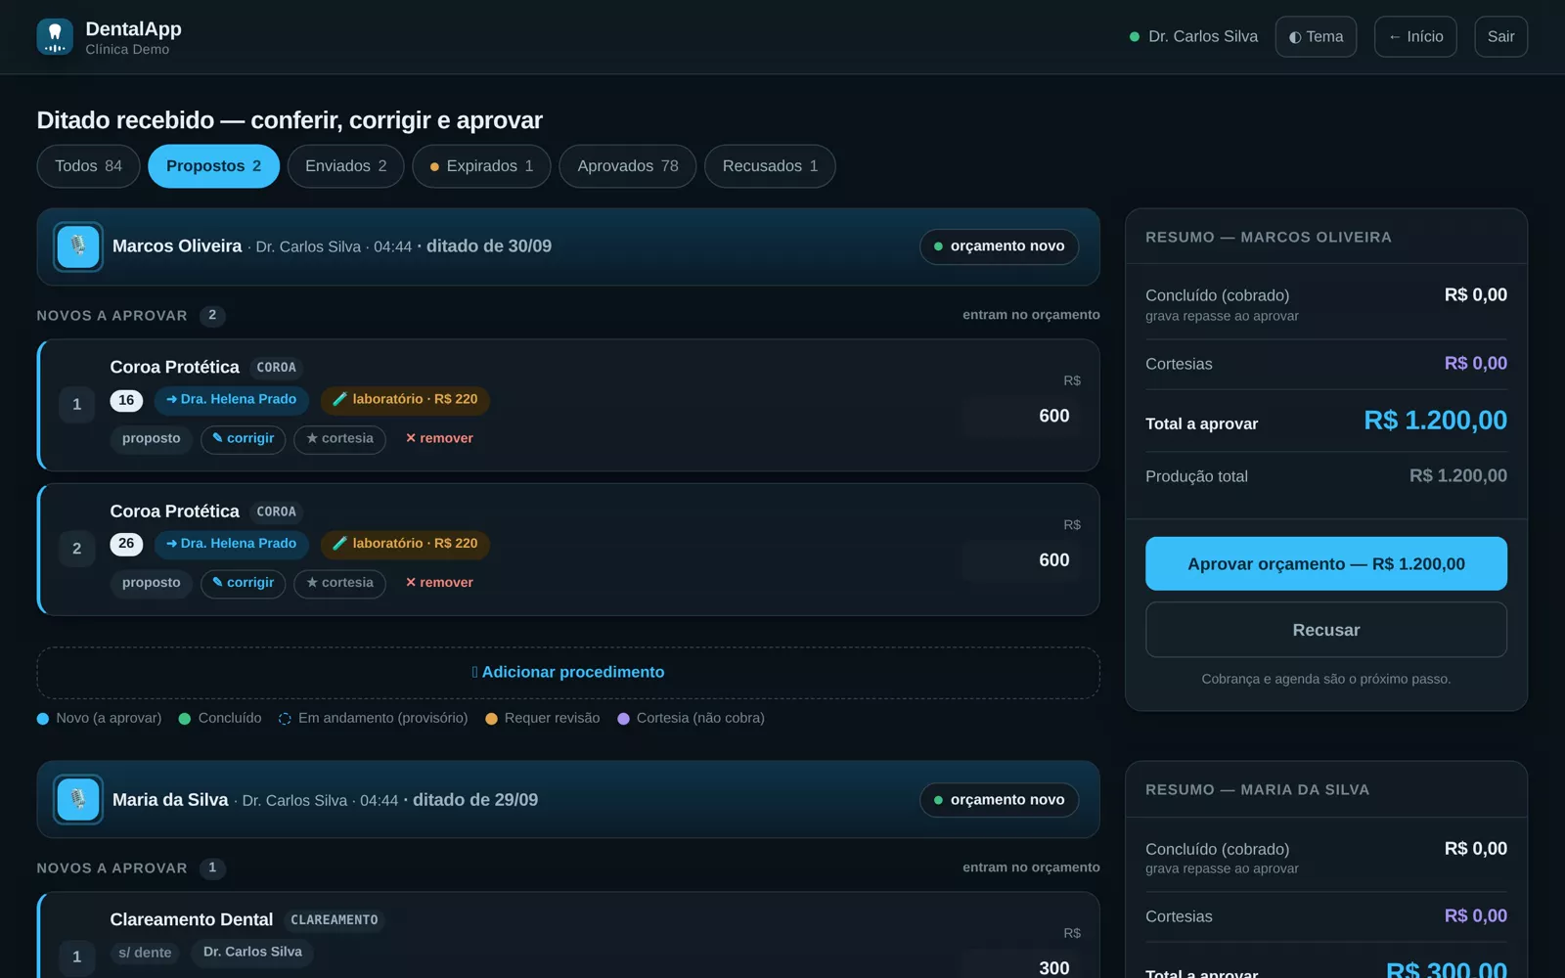Click laboratório R$ 220 chip on tooth 16

[405, 400]
